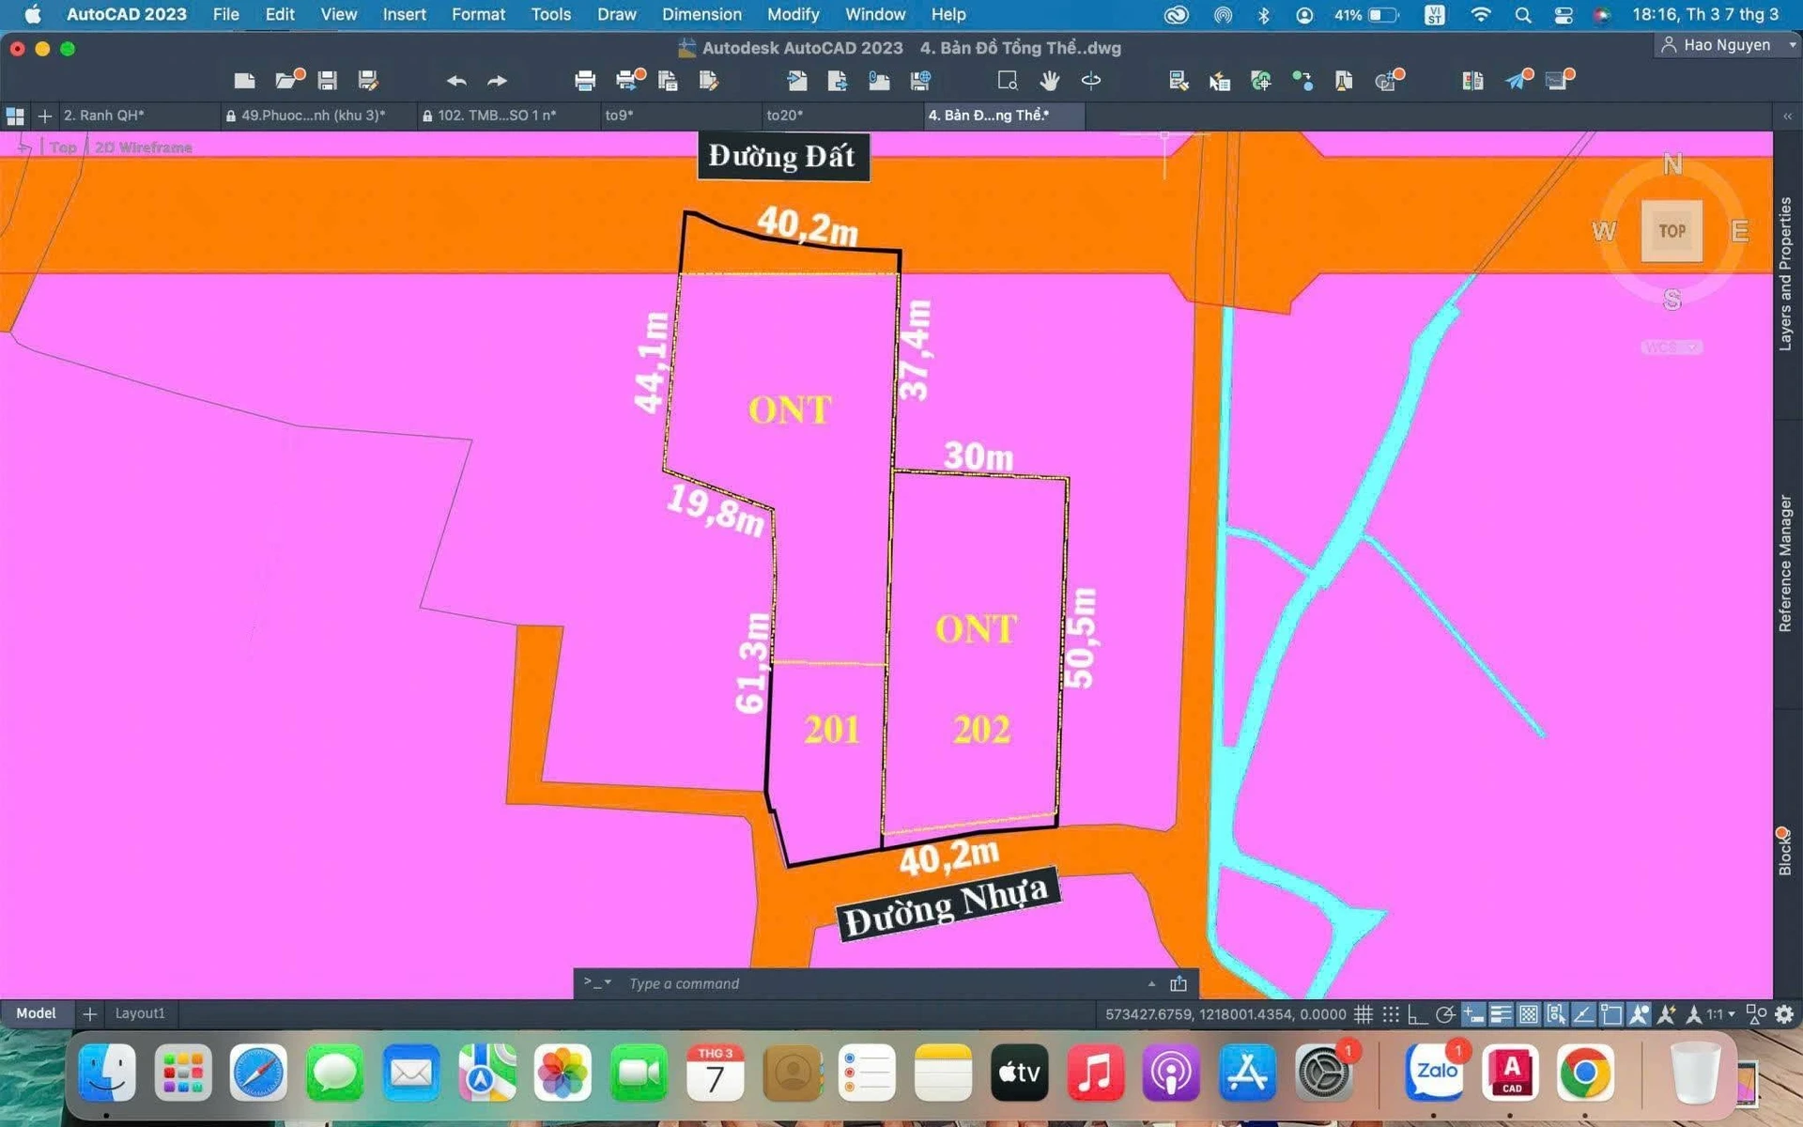Click the Redo arrow in toolbar
The height and width of the screenshot is (1127, 1803).
pos(498,81)
